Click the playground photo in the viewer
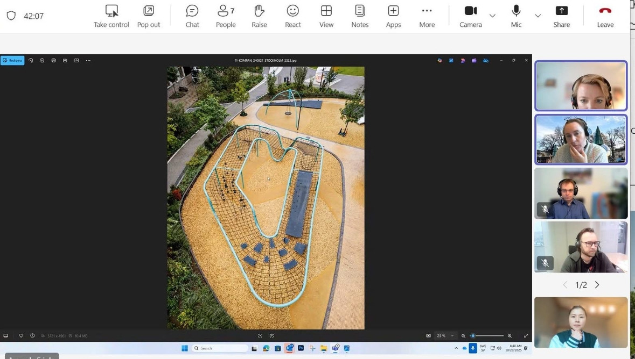 point(266,198)
